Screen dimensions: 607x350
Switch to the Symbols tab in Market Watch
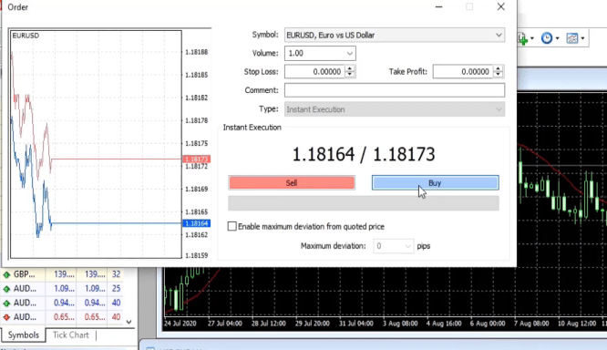[23, 335]
